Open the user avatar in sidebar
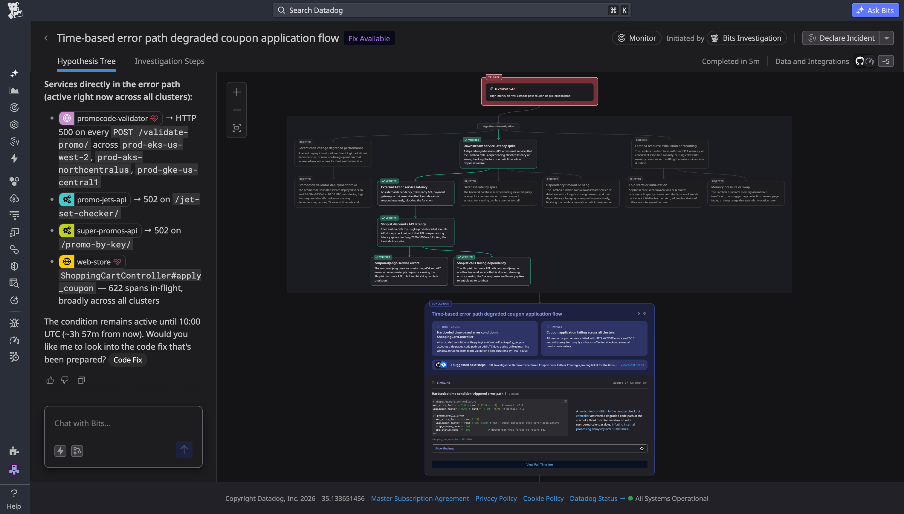This screenshot has height=514, width=904. [14, 469]
